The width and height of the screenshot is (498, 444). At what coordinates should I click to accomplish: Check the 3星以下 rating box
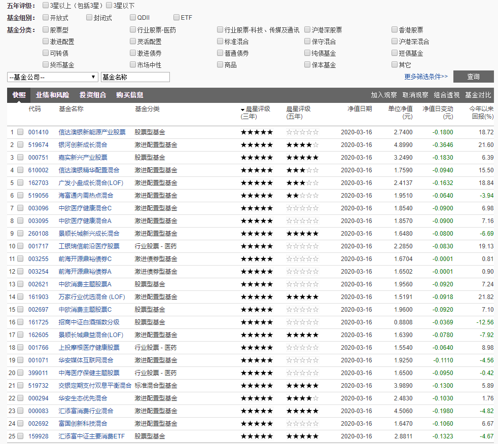point(109,6)
